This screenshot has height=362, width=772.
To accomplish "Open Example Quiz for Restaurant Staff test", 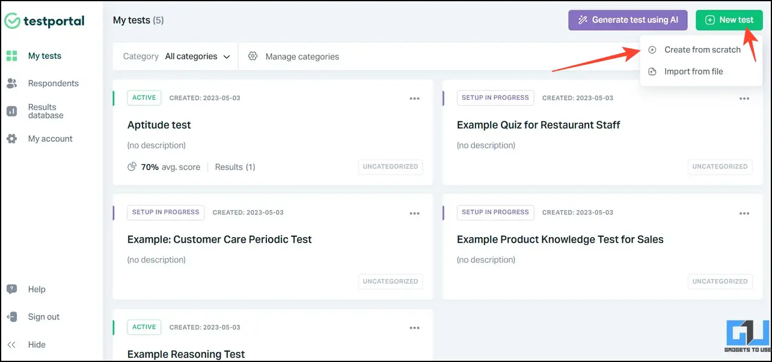I will coord(539,125).
